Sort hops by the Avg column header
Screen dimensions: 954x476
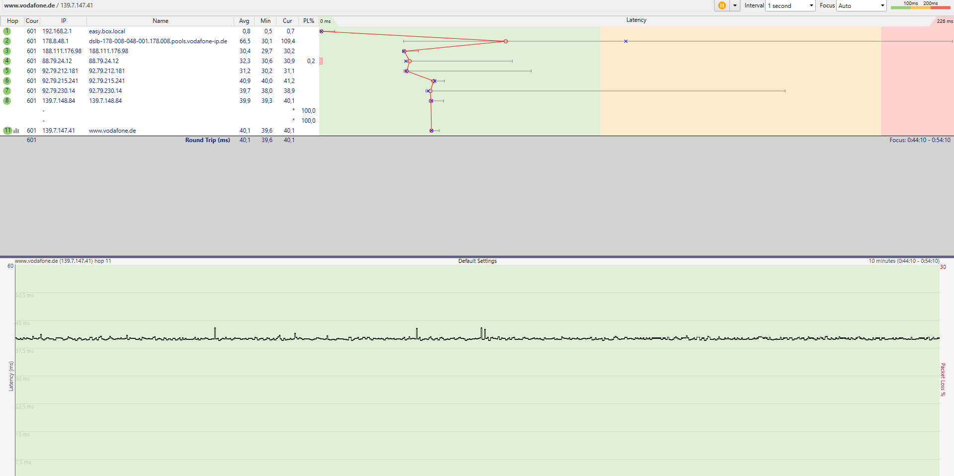pyautogui.click(x=244, y=20)
